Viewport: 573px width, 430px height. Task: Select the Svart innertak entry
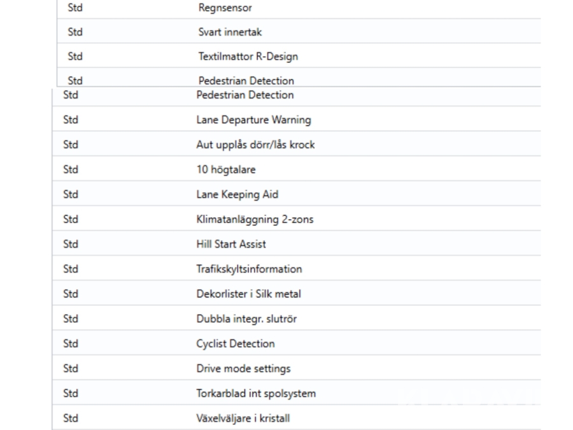point(229,32)
